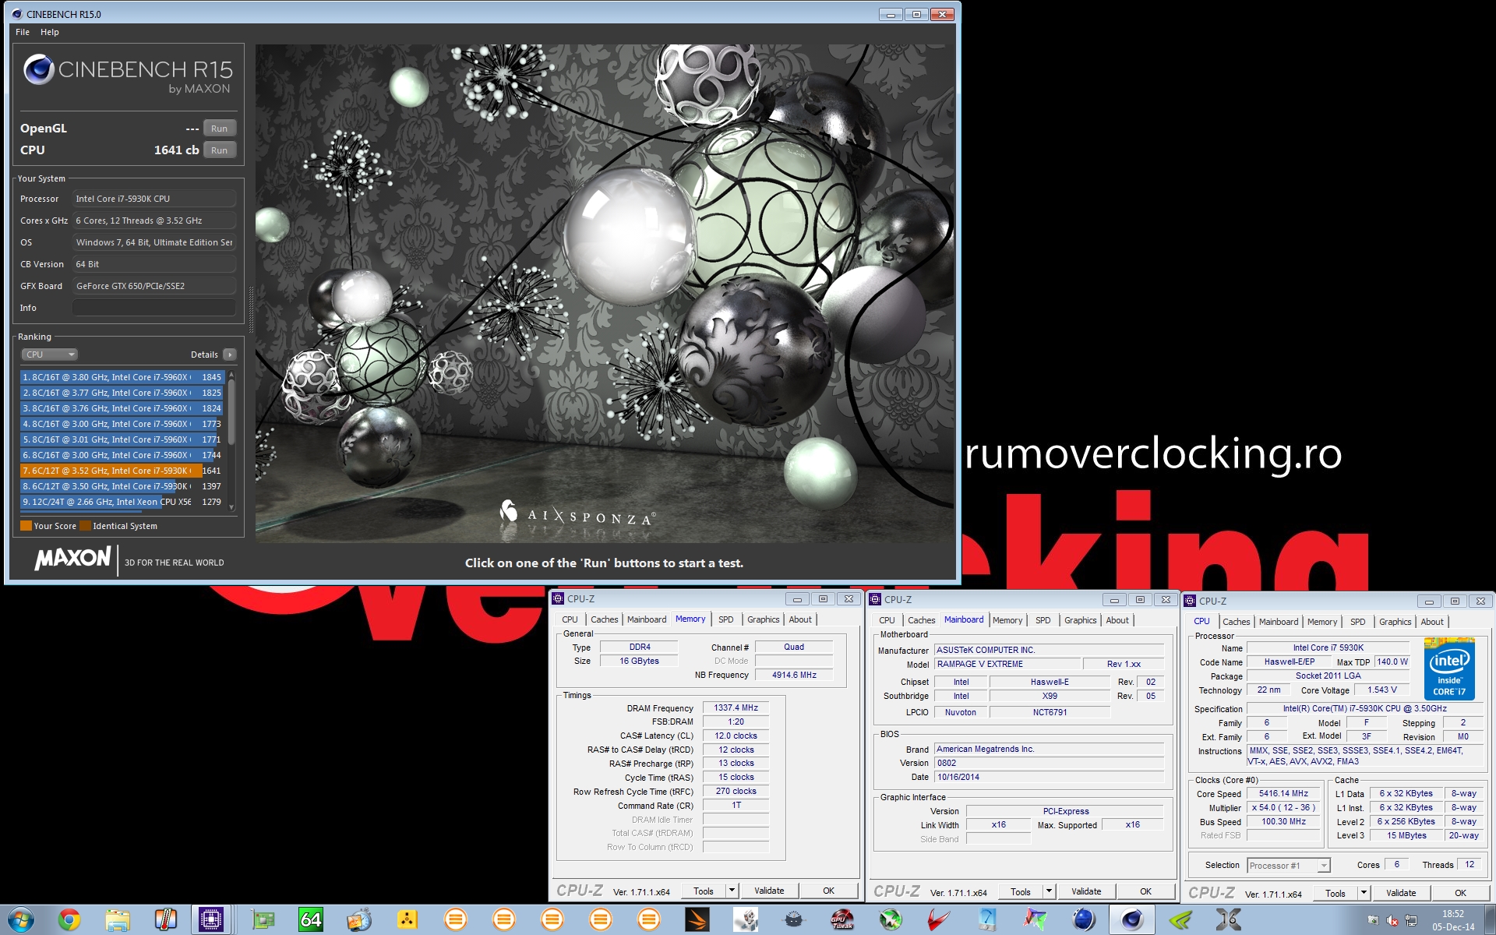
Task: Open the green radar-arrow taskbar icon
Action: [891, 920]
